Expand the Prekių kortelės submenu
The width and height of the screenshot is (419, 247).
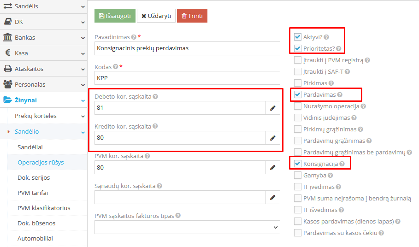[x=83, y=116]
